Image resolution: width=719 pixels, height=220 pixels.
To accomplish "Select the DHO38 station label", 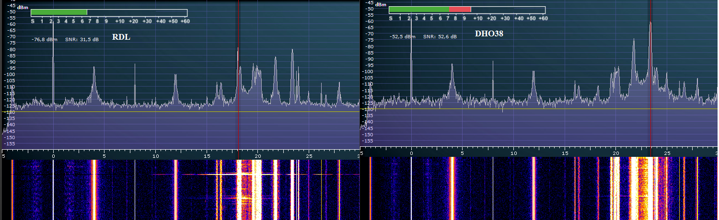I will coord(489,34).
